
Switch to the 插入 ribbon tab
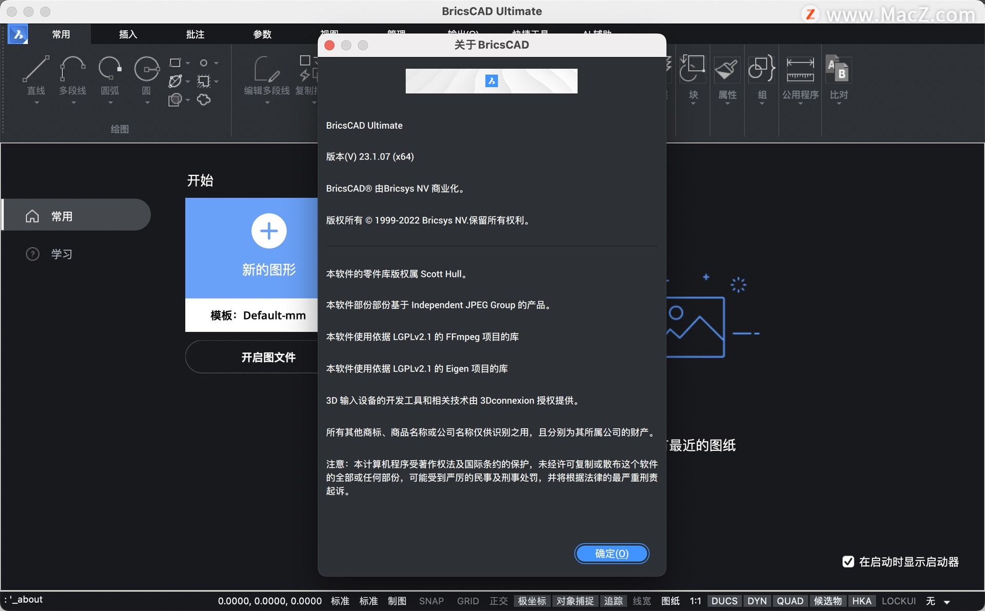point(128,34)
